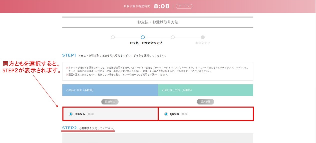Click the green お受け取り方法（手数料） header
The height and width of the screenshot is (143, 316).
(205, 90)
